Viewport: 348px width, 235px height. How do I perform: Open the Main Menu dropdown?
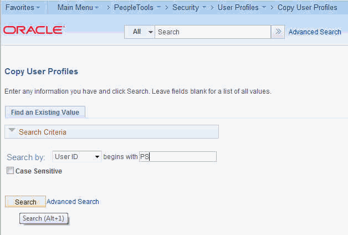pos(78,8)
